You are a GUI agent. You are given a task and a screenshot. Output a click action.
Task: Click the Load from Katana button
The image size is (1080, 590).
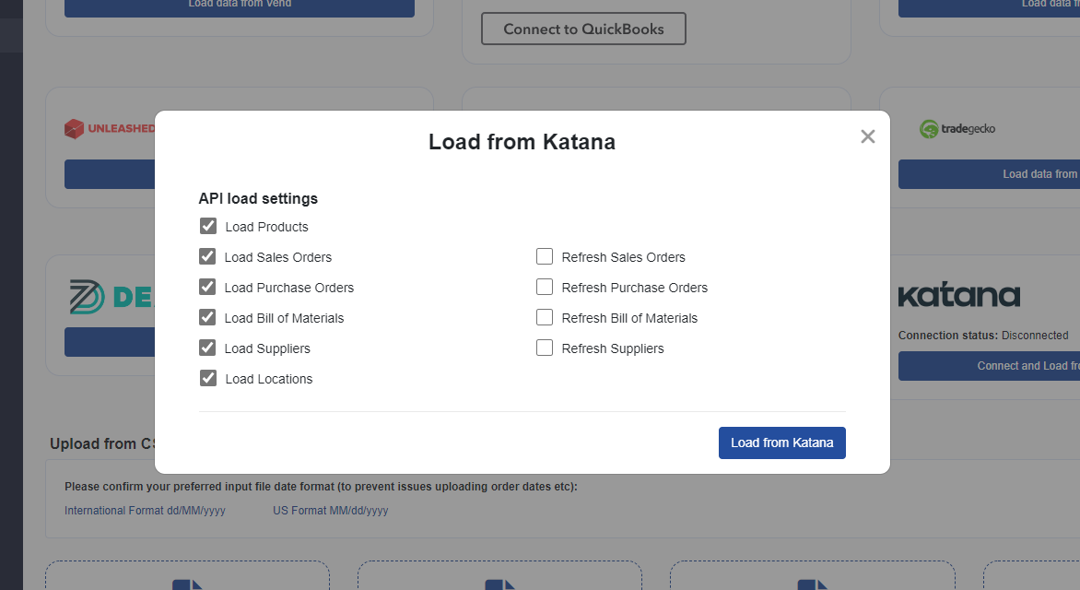tap(781, 442)
